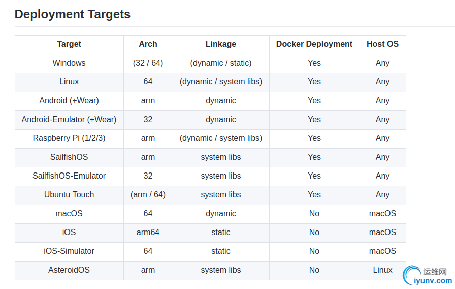This screenshot has height=289, width=455.
Task: Click SailfishOS-Emulator row's Any host cell
Action: 382,176
